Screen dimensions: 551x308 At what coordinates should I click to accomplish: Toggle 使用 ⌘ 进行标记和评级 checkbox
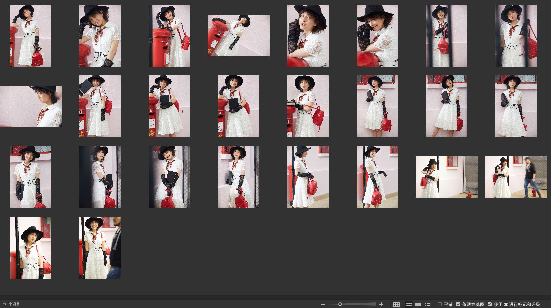click(490, 304)
